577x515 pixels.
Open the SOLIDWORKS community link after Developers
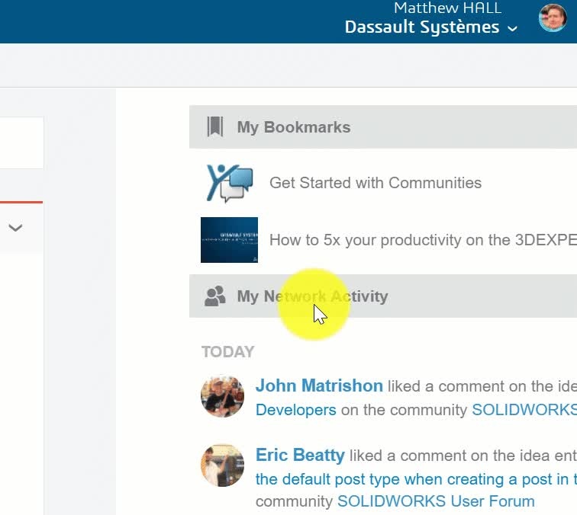tap(524, 410)
